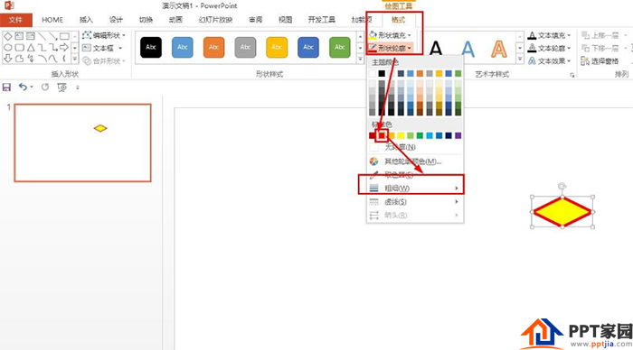The height and width of the screenshot is (350, 633).
Task: Choose 无轮廓(N) no outline option
Action: point(414,147)
